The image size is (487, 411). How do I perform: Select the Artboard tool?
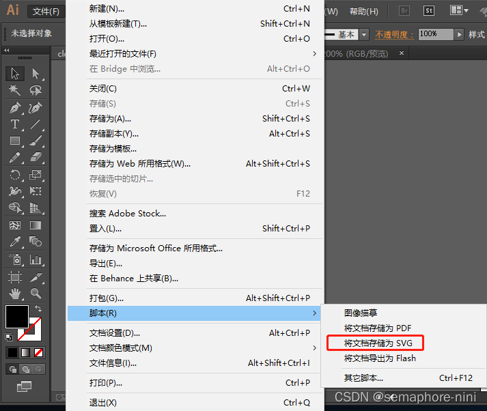(x=15, y=277)
